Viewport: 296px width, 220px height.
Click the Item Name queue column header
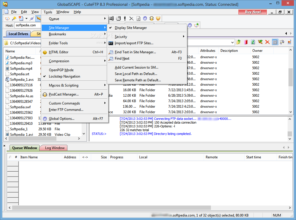41,157
